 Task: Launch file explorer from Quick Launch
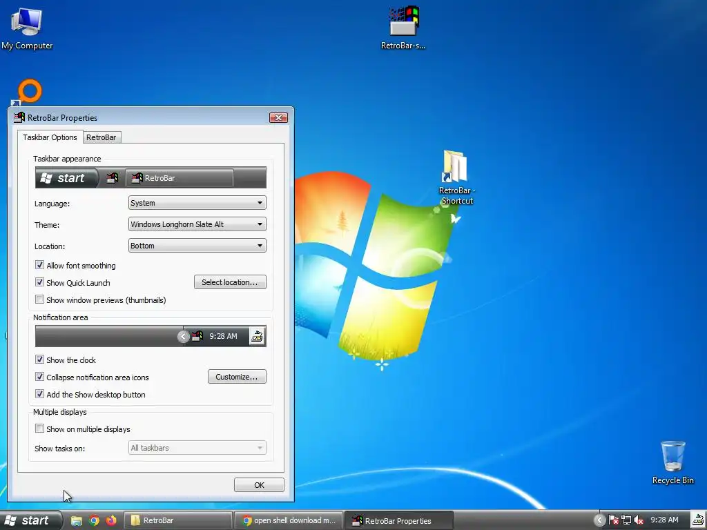point(76,520)
